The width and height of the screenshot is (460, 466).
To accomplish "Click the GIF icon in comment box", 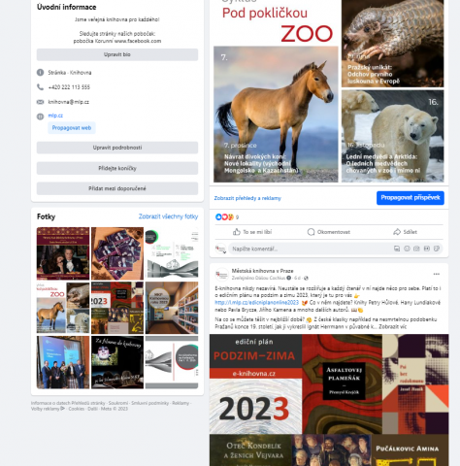I will click(427, 249).
